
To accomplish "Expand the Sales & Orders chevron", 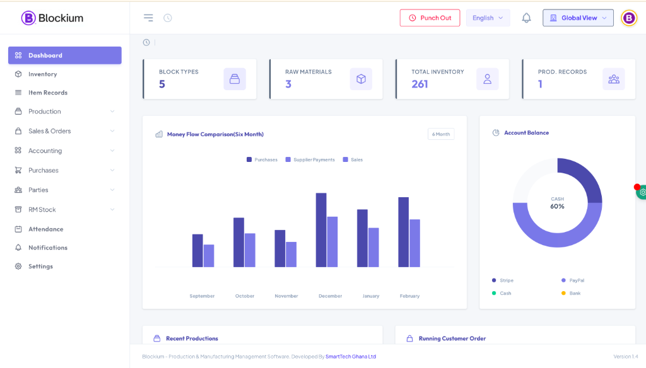I will coord(112,131).
